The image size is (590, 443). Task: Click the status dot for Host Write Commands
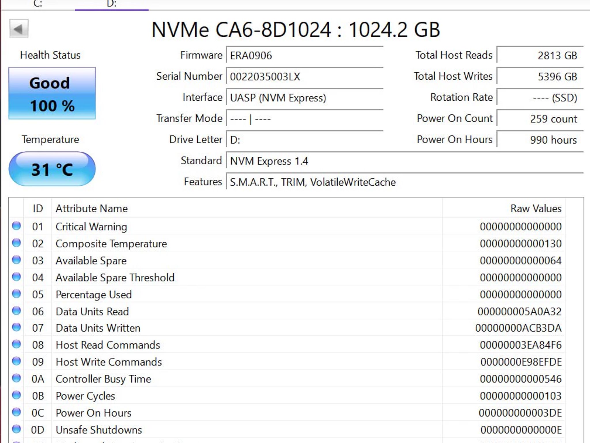coord(16,361)
